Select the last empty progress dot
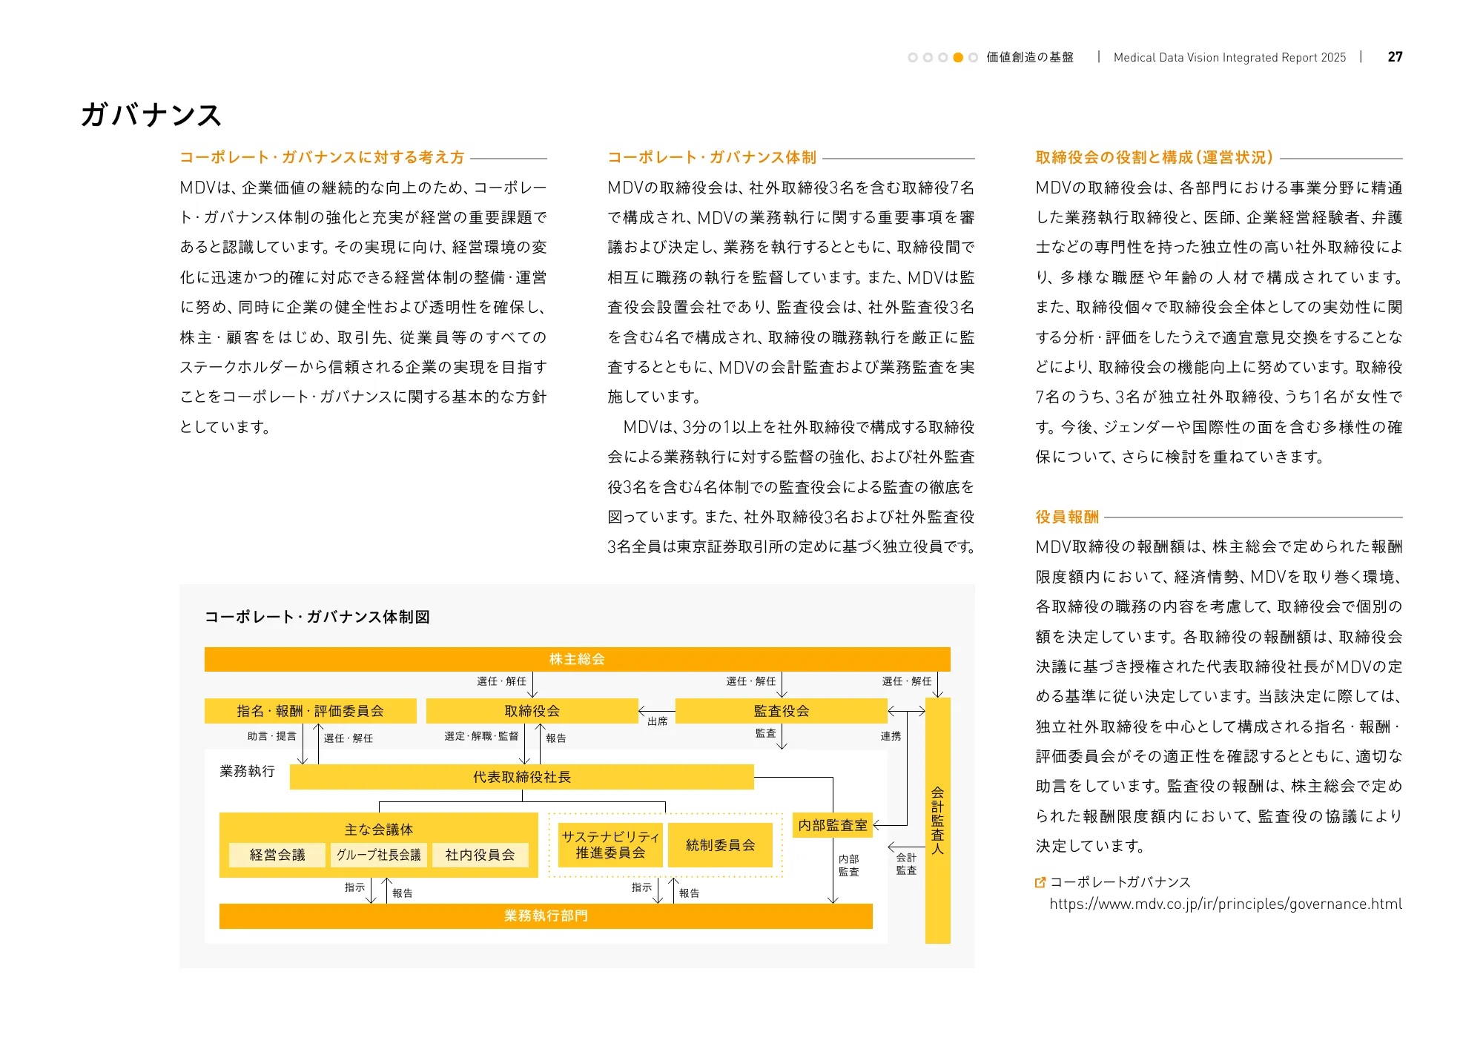This screenshot has height=1049, width=1483. click(x=973, y=57)
